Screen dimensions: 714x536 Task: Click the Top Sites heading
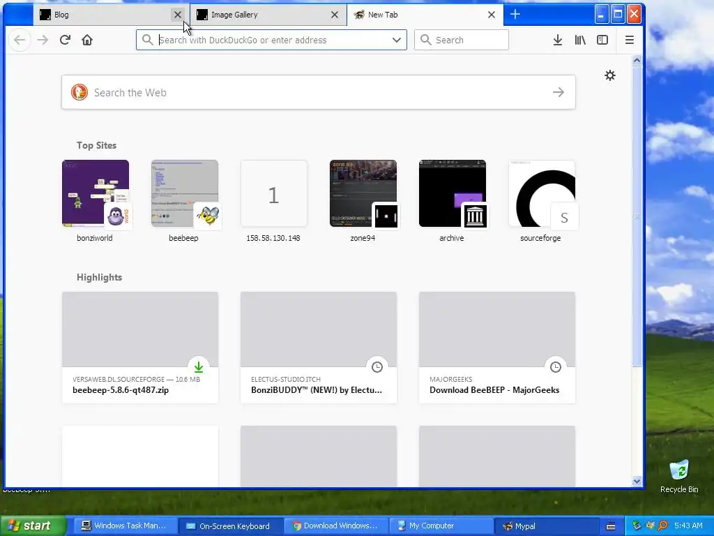(96, 145)
